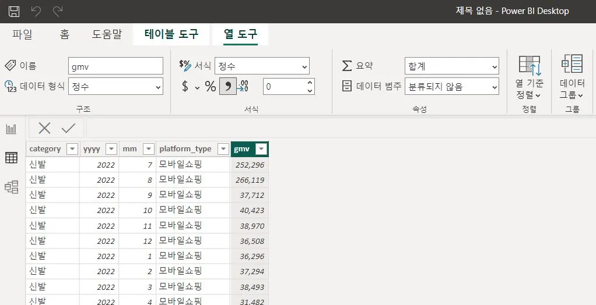
Task: Commit formula with the checkmark icon
Action: click(68, 128)
